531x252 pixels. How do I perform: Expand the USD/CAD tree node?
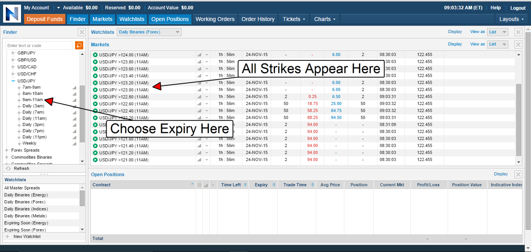coord(13,67)
